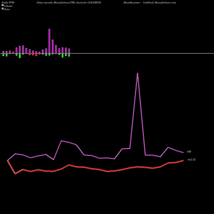214x214 pixels.
Task: Click the Price legend color swatch
Action: click(3, 9)
